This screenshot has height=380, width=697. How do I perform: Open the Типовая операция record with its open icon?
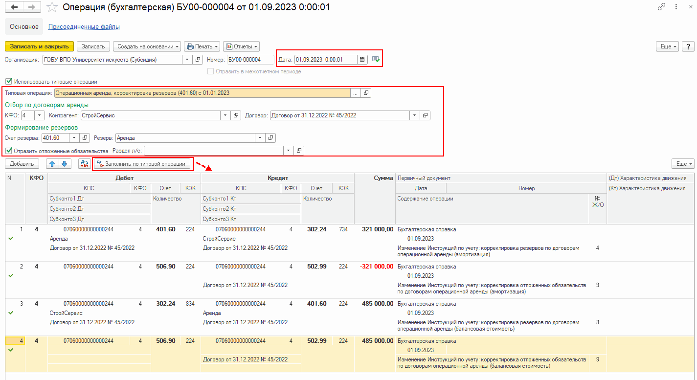[x=366, y=92]
